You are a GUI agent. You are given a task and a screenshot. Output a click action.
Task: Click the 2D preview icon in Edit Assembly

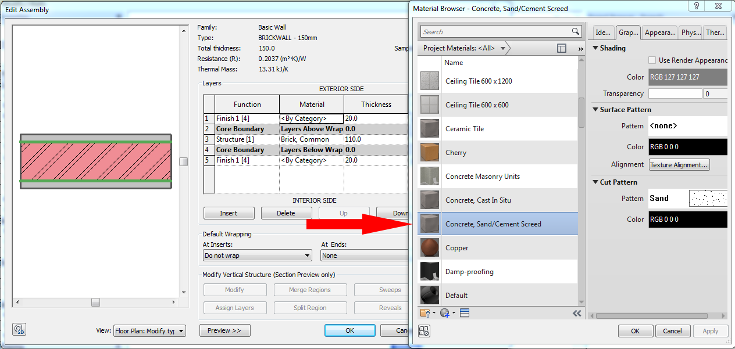click(x=18, y=329)
